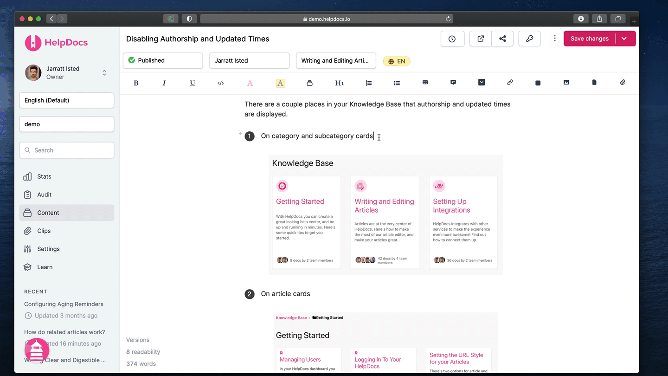Open the yellow text highlight tool
This screenshot has width=668, height=376.
(280, 83)
